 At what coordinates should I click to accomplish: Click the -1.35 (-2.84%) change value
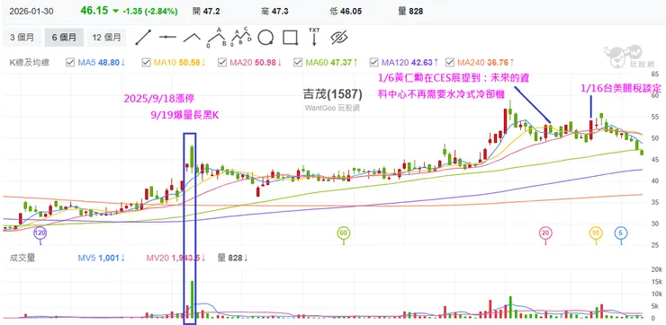(x=150, y=12)
